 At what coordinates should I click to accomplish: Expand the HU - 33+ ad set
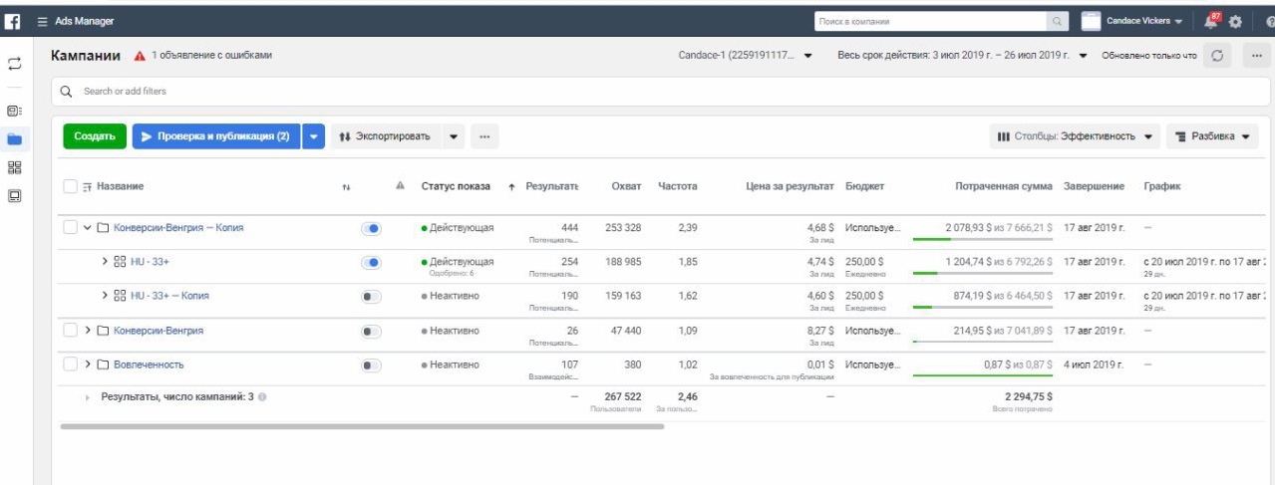pos(105,262)
